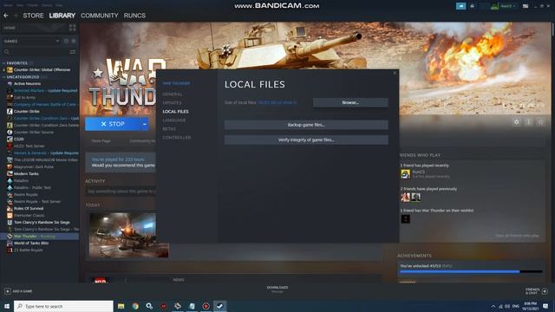Select Counter-Strike: Global Offensive in library

42,69
